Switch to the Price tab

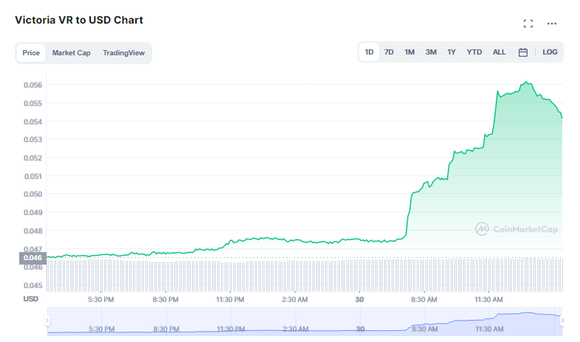(31, 53)
